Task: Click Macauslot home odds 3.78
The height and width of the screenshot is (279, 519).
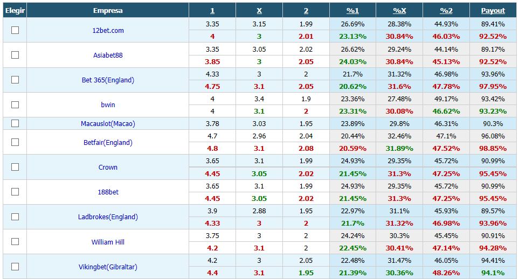Action: 212,124
